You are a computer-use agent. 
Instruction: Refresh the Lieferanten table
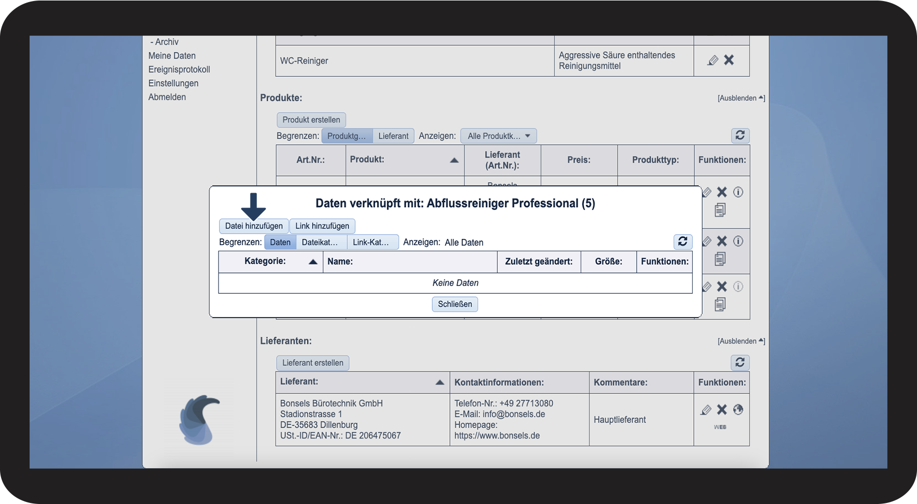click(740, 362)
